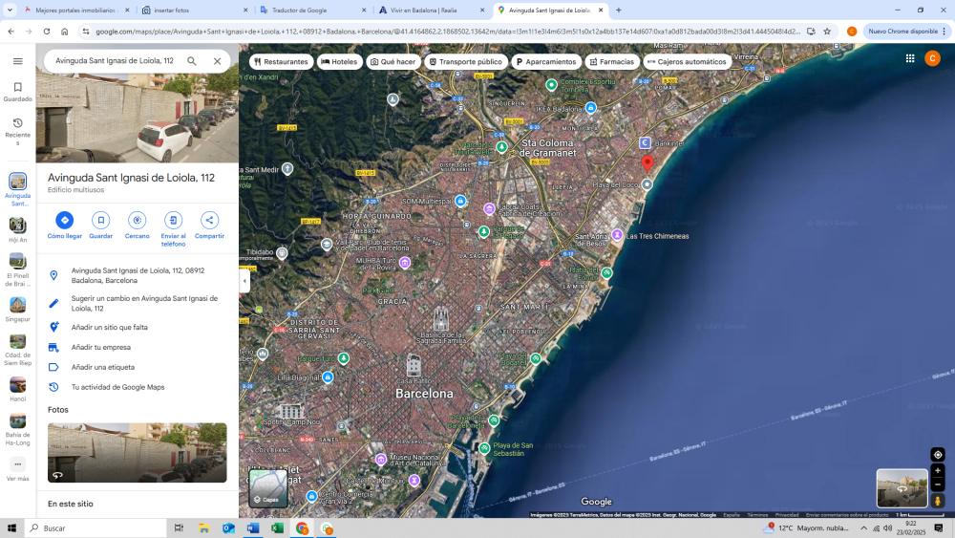Click Sugerir un cambio edit option
The height and width of the screenshot is (538, 955).
(137, 304)
